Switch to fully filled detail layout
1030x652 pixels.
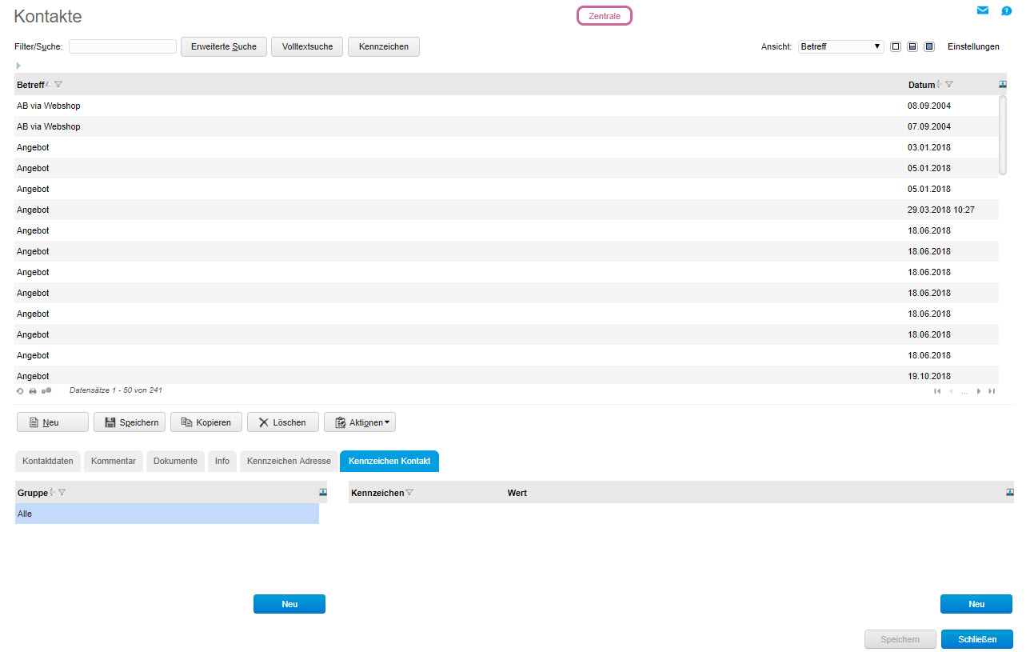click(x=929, y=46)
